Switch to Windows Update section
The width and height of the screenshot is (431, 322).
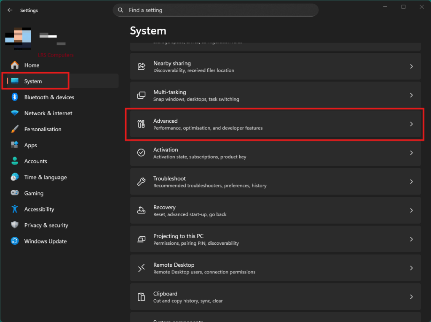click(x=46, y=241)
